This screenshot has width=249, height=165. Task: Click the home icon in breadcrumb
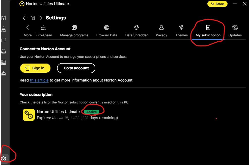tap(33, 18)
